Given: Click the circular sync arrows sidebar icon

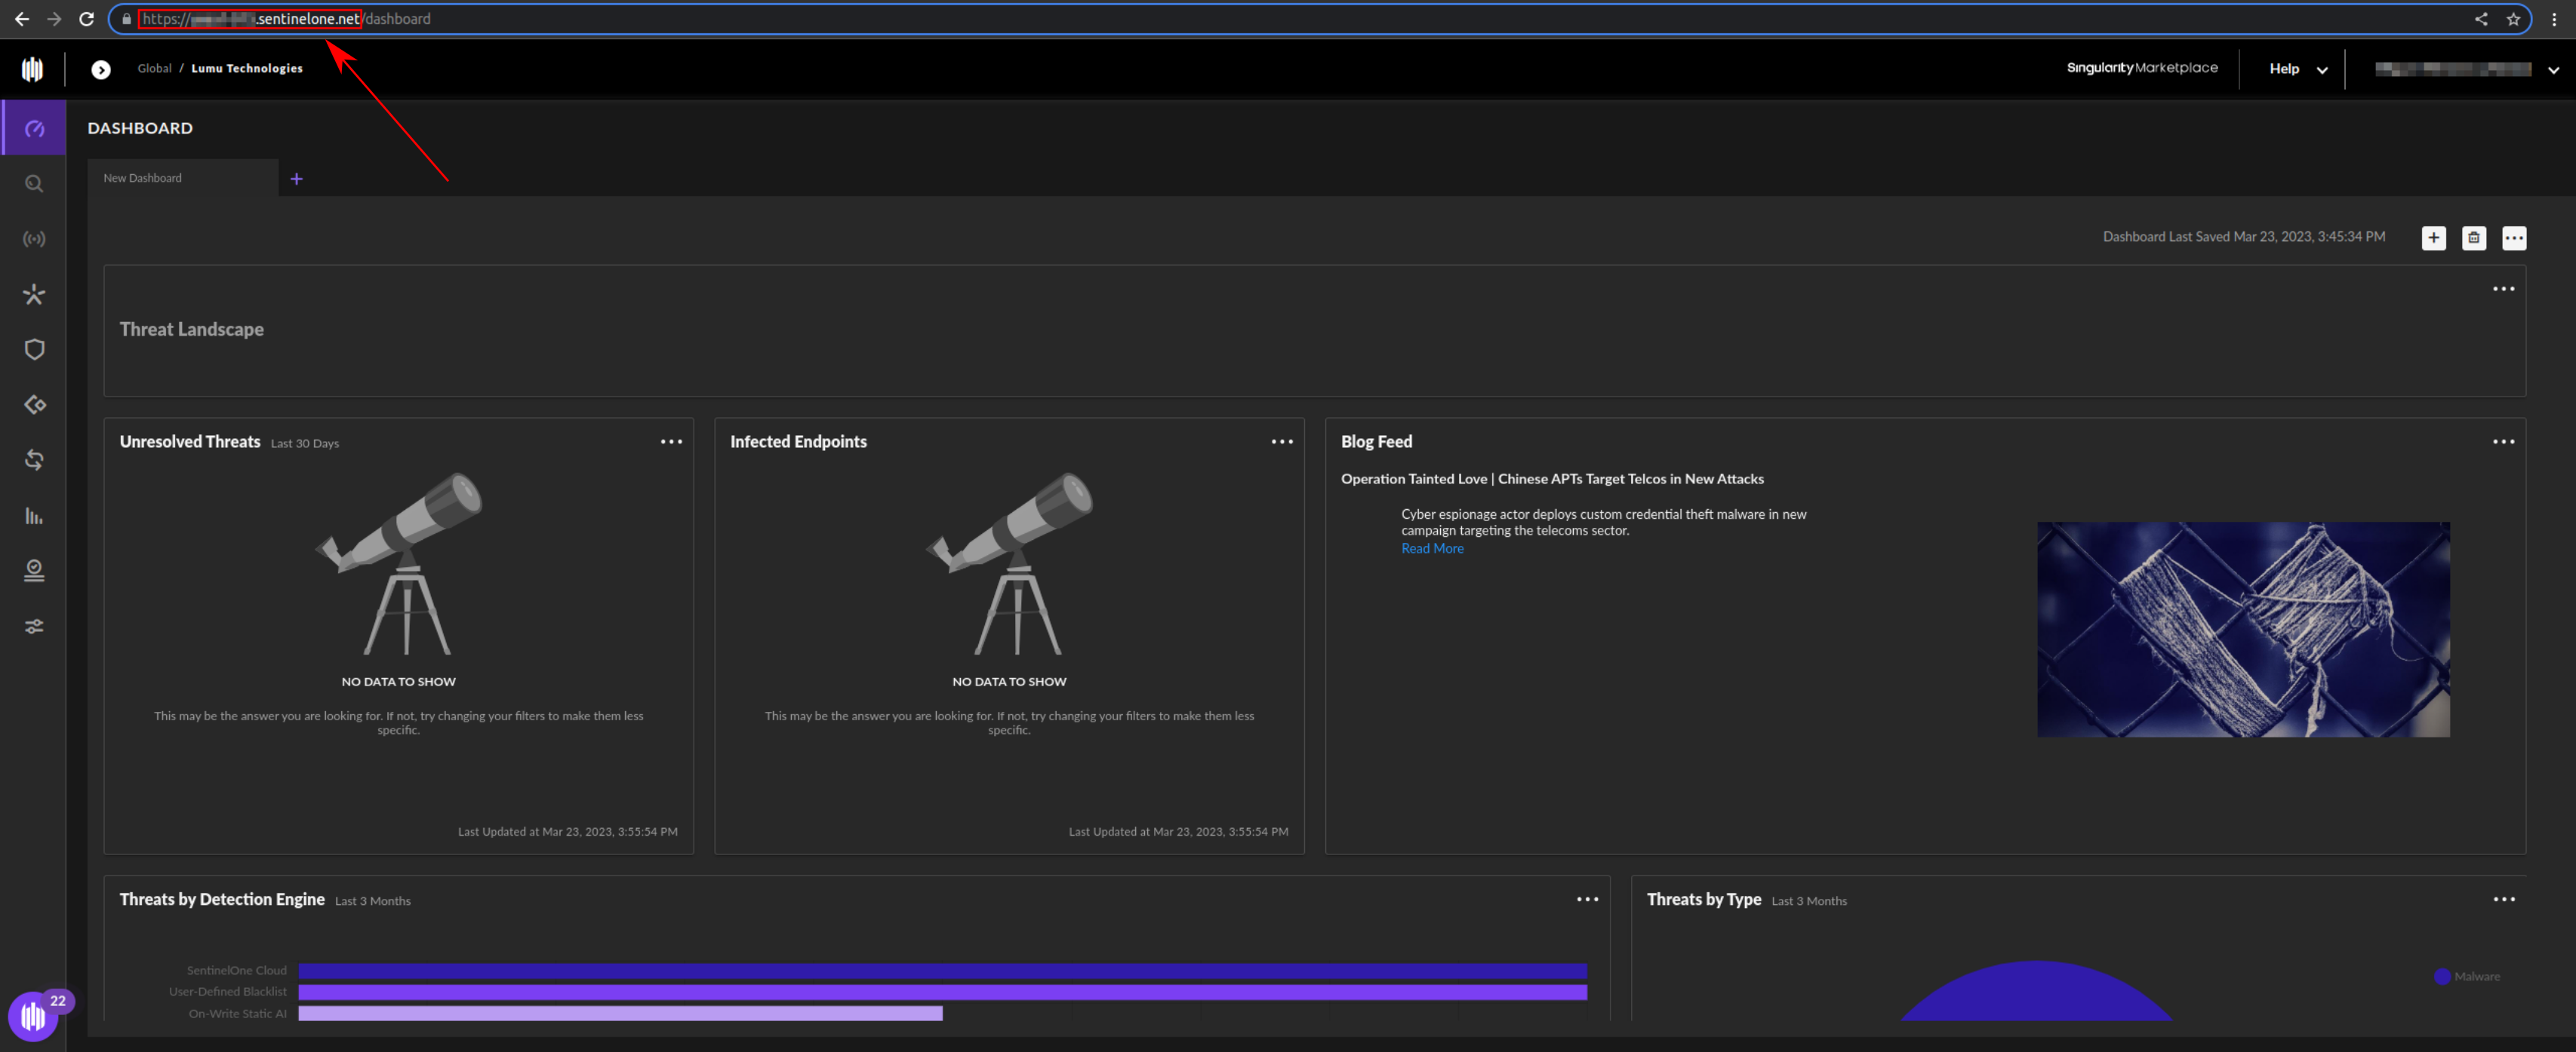Looking at the screenshot, I should 34,459.
